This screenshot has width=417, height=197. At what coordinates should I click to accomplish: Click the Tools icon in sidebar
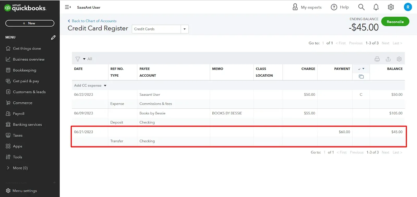point(8,157)
